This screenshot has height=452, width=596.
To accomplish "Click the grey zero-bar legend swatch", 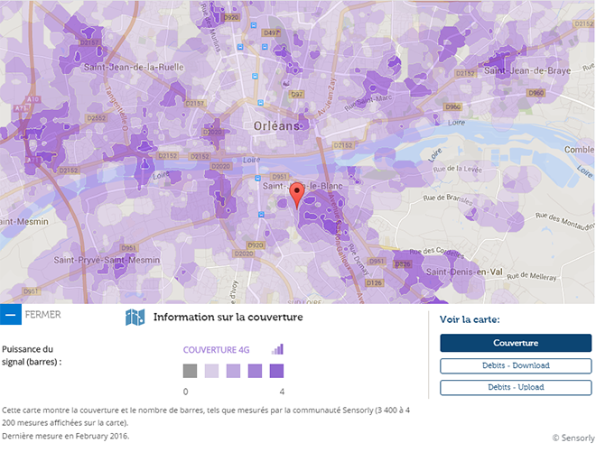I will (x=190, y=371).
